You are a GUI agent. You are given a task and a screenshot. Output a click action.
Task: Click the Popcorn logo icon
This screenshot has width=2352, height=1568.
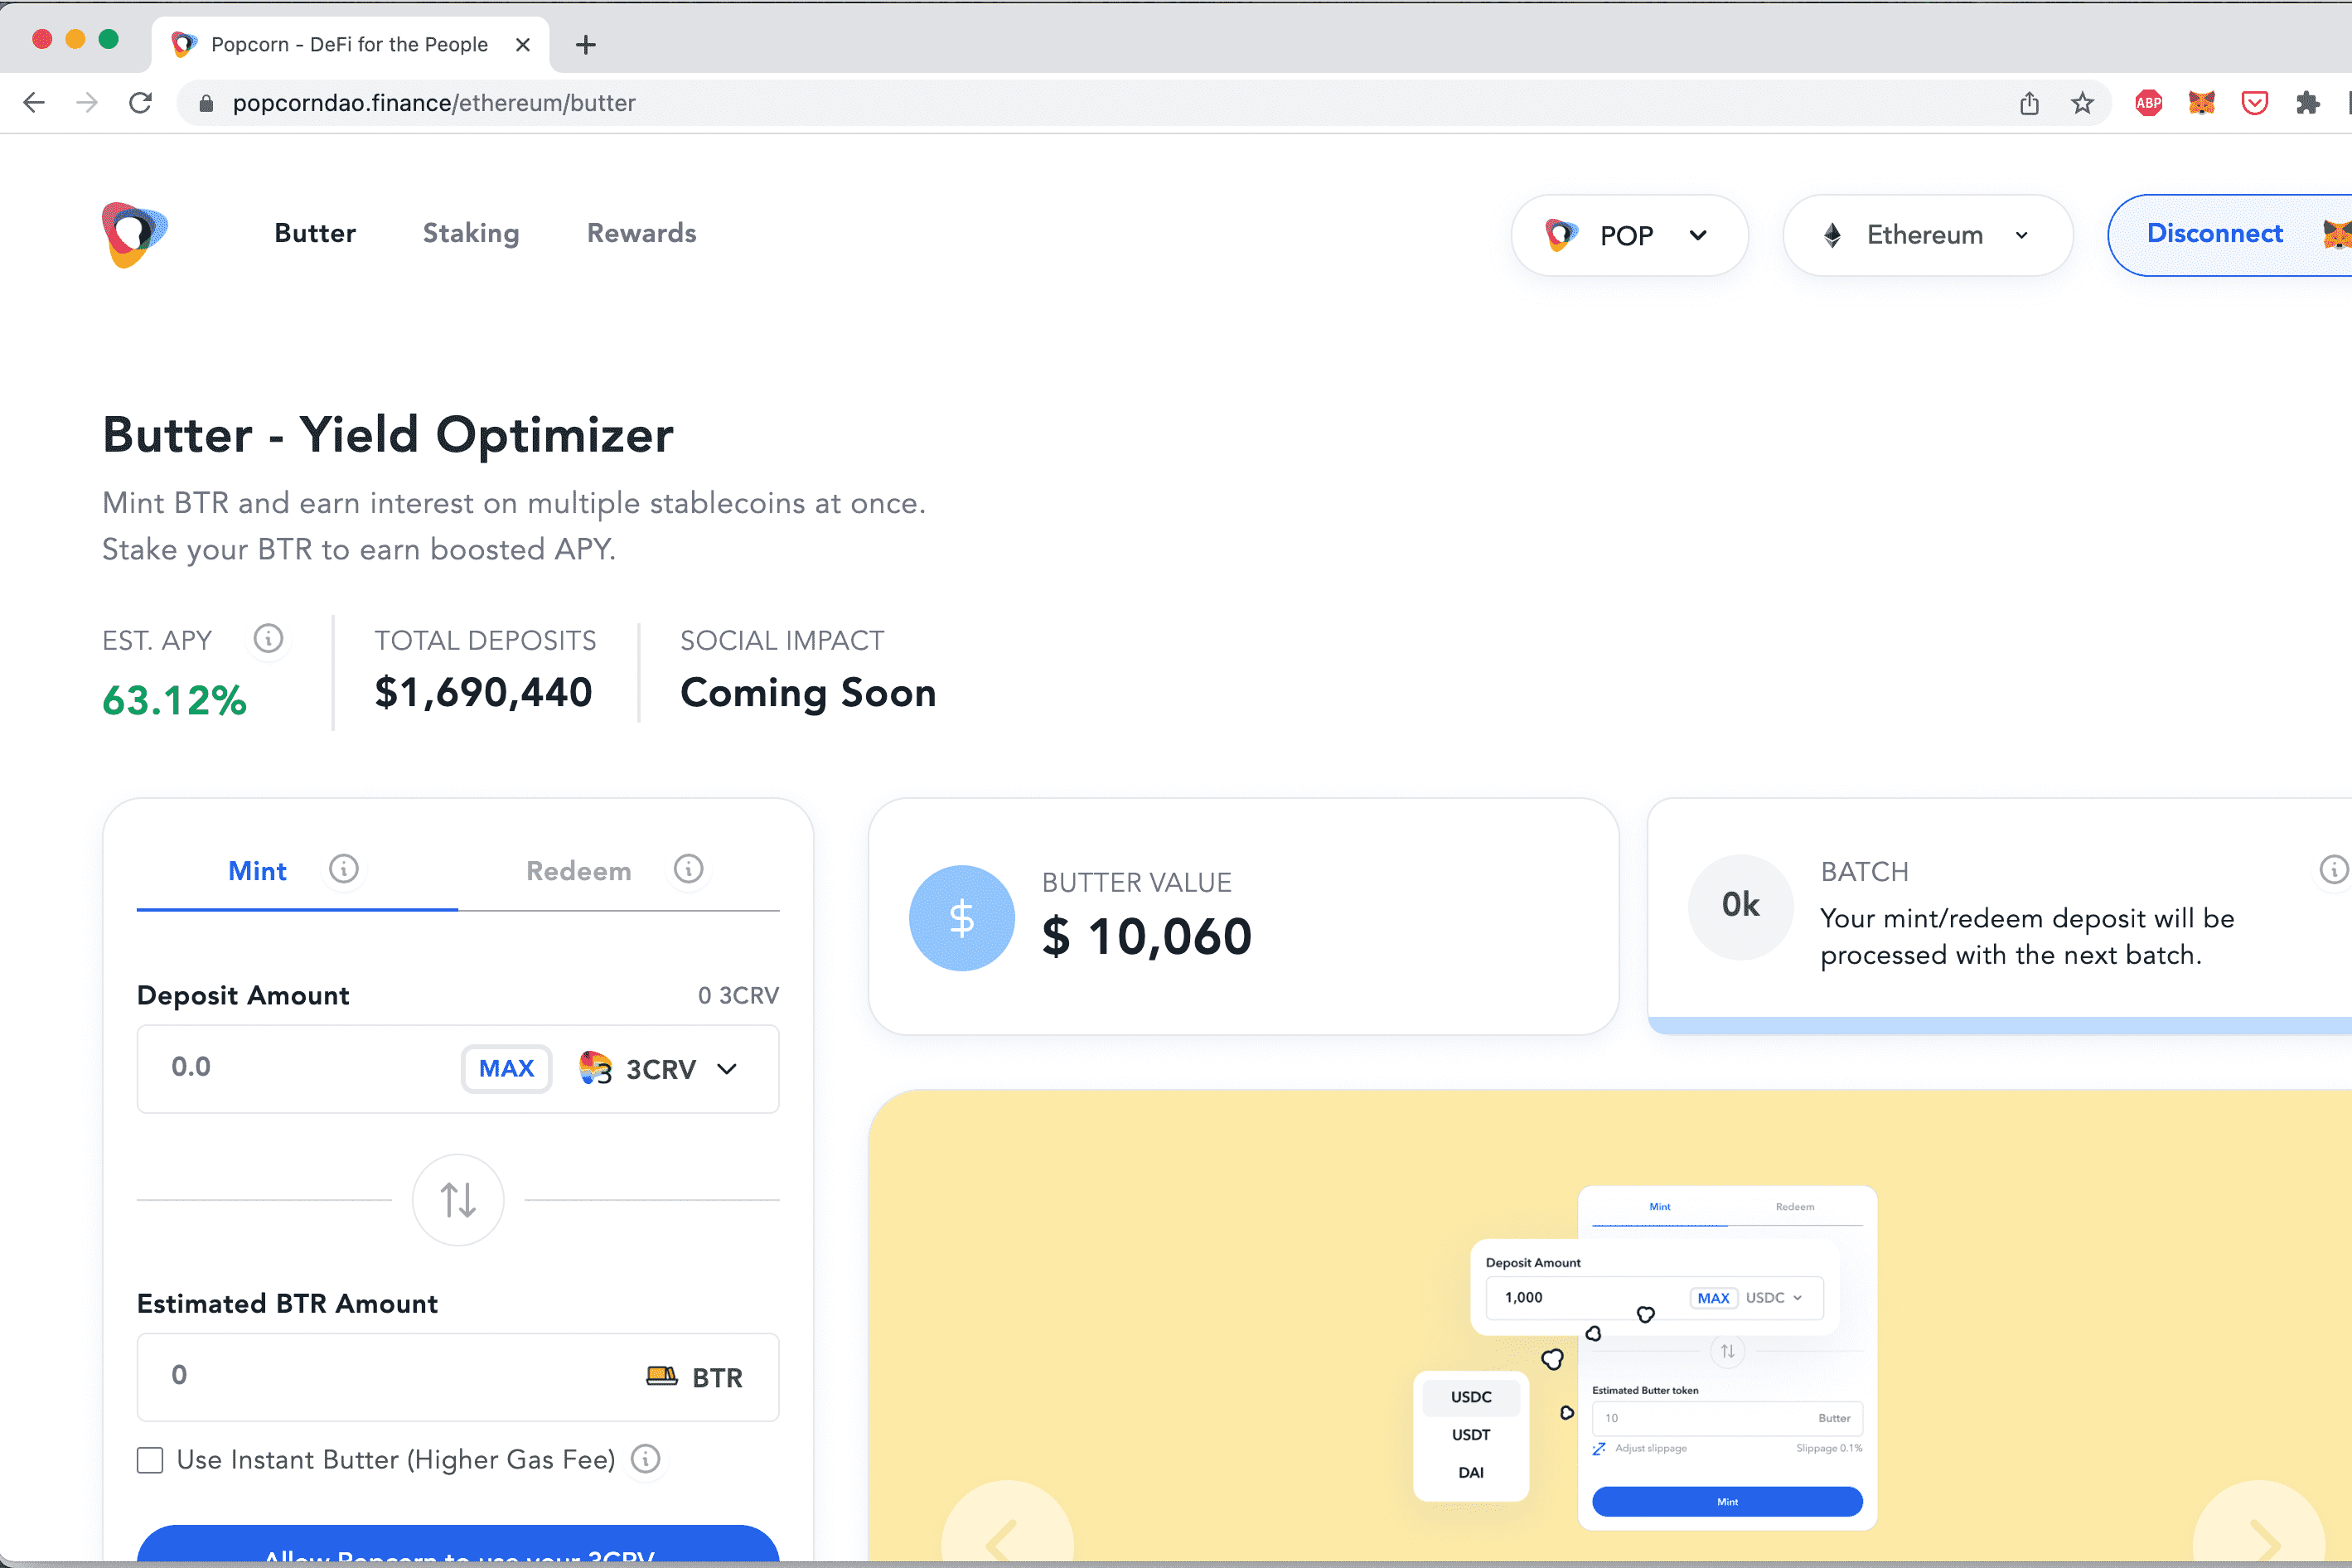point(135,234)
